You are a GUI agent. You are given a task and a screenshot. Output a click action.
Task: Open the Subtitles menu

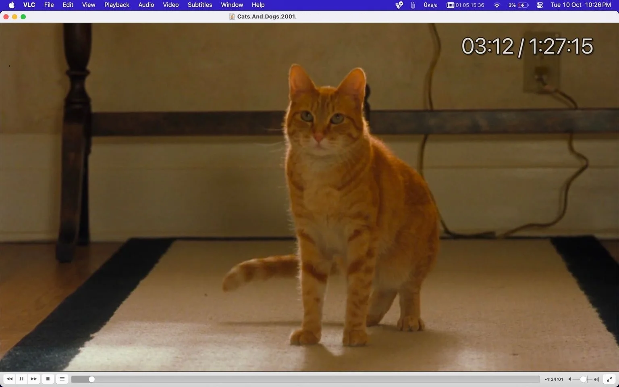(200, 5)
